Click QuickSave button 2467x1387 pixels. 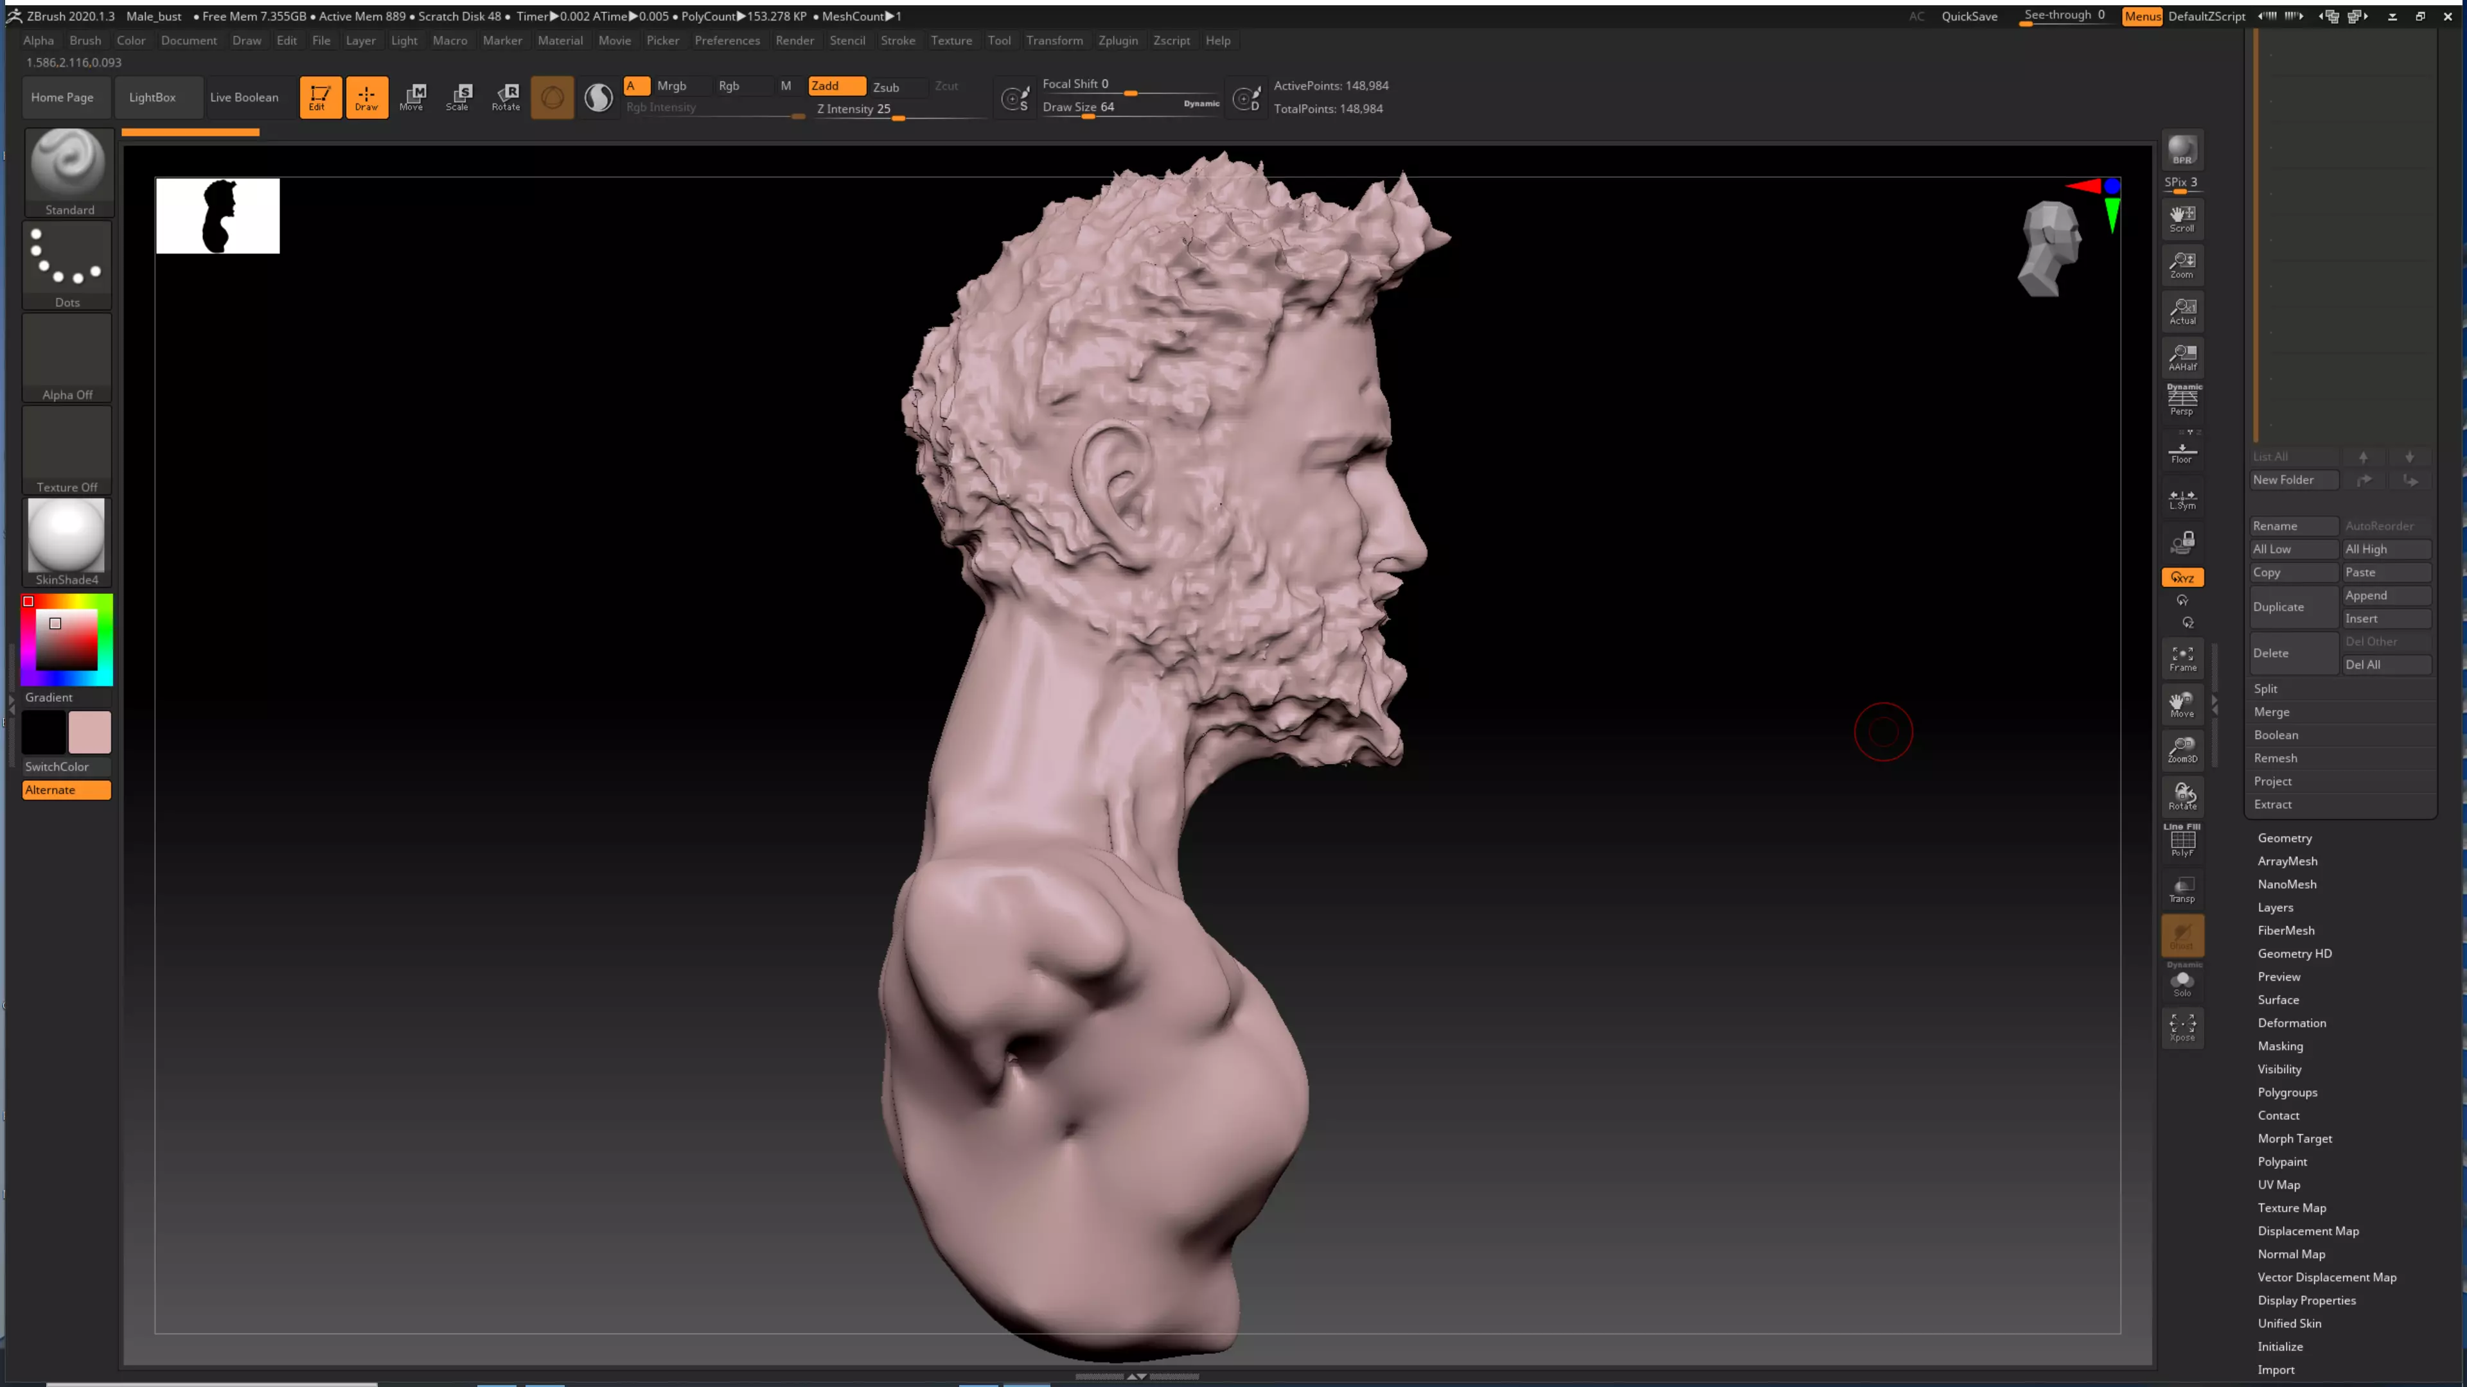tap(1969, 16)
